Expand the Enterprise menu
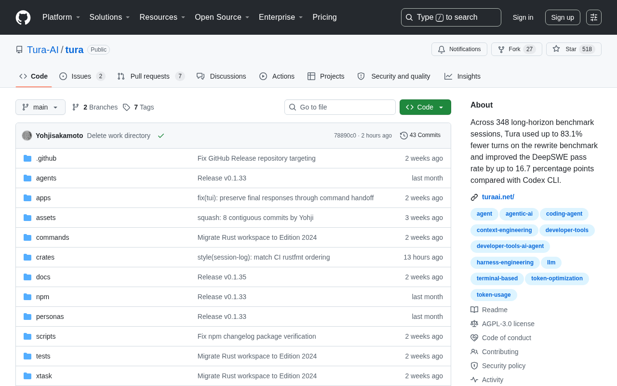Screen dimensions: 617x386 pos(281,17)
